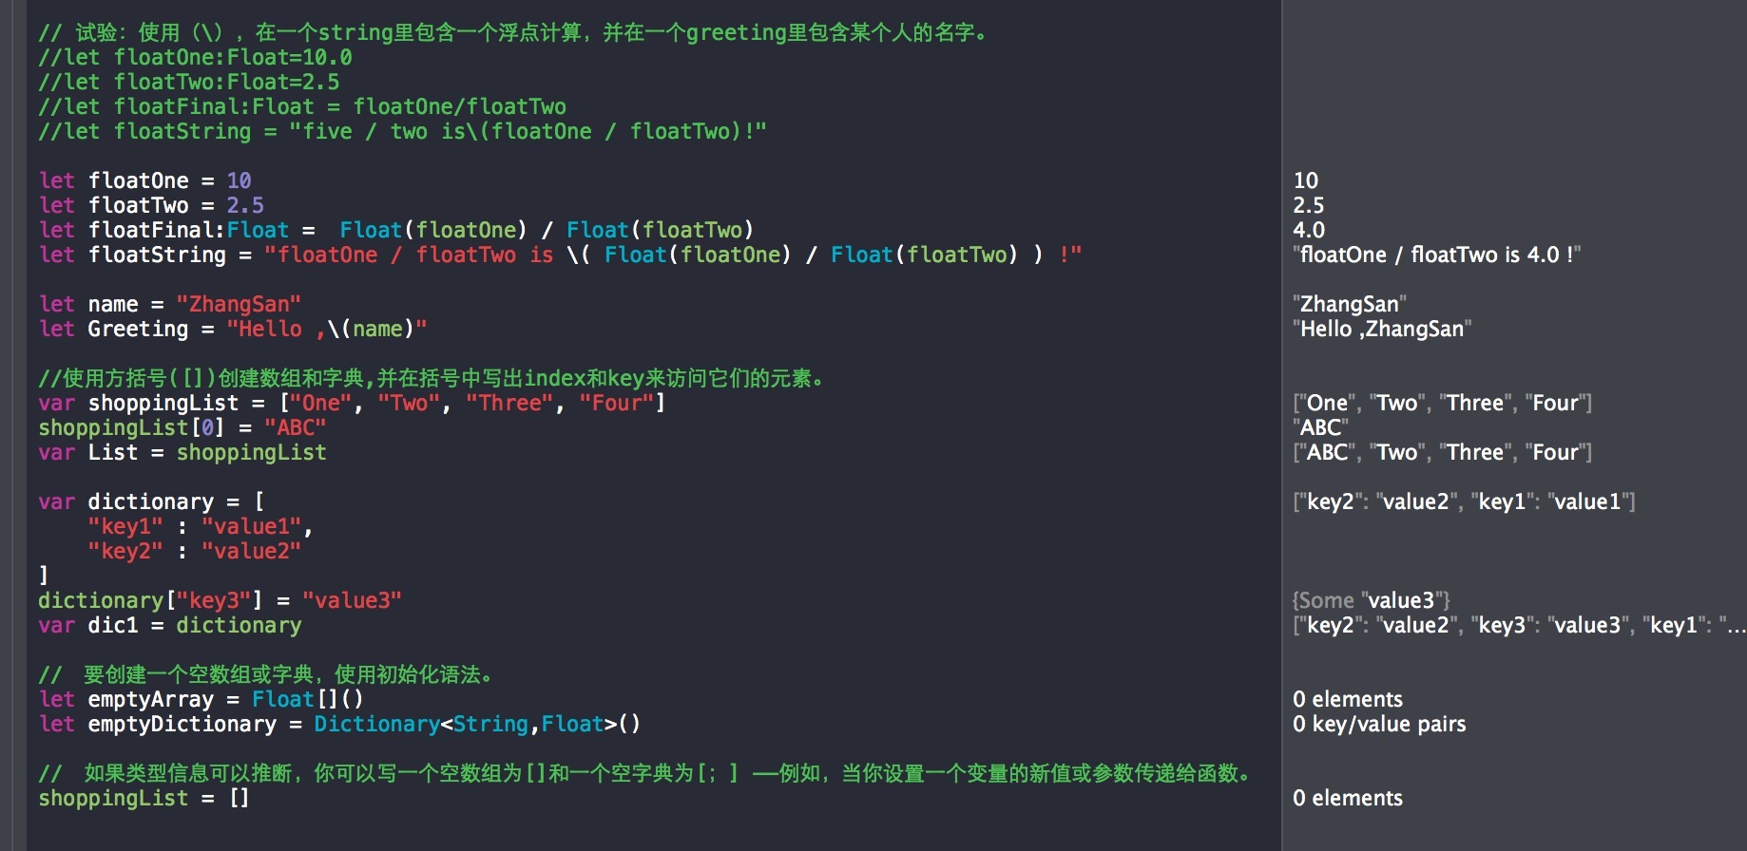Click the '0 elements' result beside shoppingList = []
The height and width of the screenshot is (851, 1747).
(1348, 798)
